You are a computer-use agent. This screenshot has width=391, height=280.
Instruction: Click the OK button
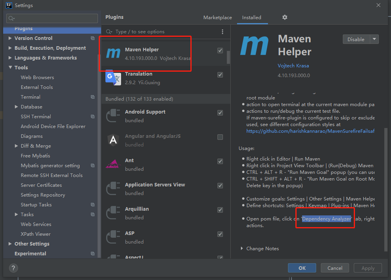[302, 268]
